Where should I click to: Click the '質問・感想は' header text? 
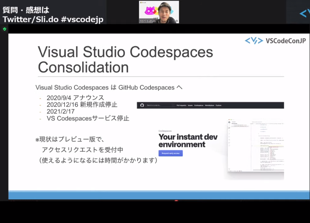pyautogui.click(x=26, y=10)
